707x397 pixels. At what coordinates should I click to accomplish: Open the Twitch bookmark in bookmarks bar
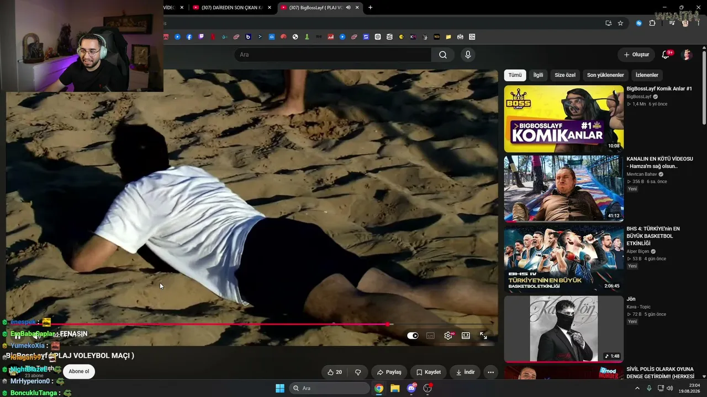point(201,37)
